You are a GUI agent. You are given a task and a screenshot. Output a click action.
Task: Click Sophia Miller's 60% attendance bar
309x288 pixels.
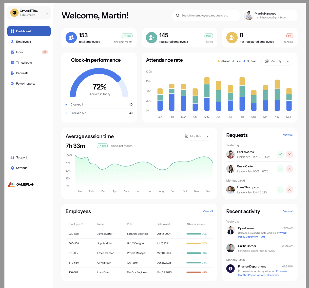(x=194, y=243)
